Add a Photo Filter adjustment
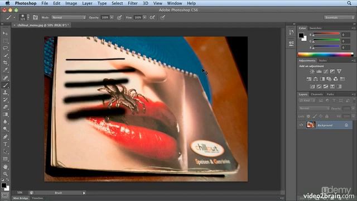Viewport: 357px width, 201px height. point(329,79)
